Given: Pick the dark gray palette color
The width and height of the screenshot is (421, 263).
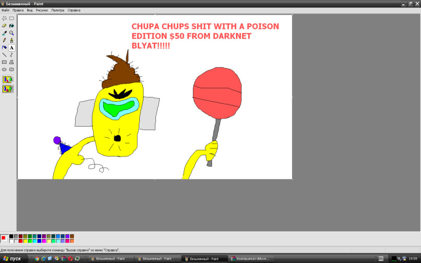Looking at the screenshot, I should coord(16,236).
